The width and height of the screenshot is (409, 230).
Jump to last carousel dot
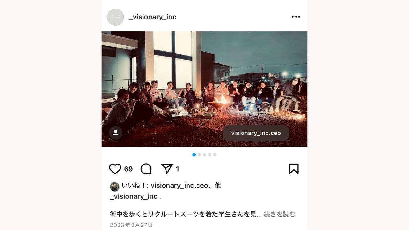215,155
